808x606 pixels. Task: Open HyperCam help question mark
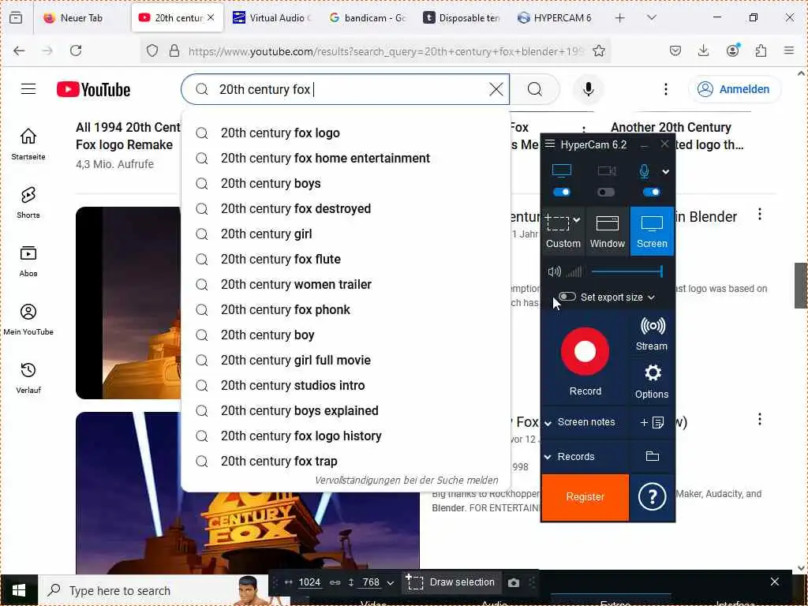coord(652,497)
